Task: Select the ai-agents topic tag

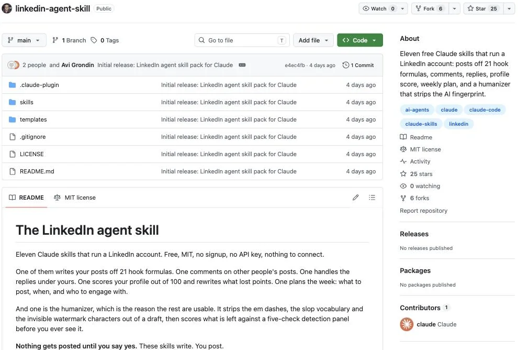Action: [x=417, y=110]
